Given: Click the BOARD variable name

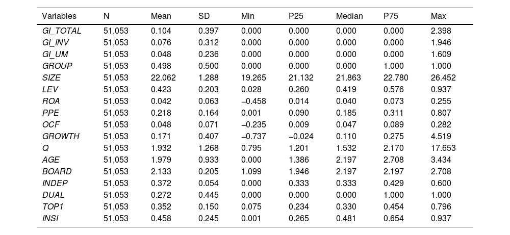Looking at the screenshot, I should (x=57, y=172).
